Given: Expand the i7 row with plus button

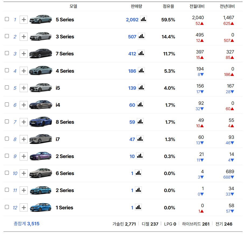Looking at the screenshot, I should click(24, 139).
